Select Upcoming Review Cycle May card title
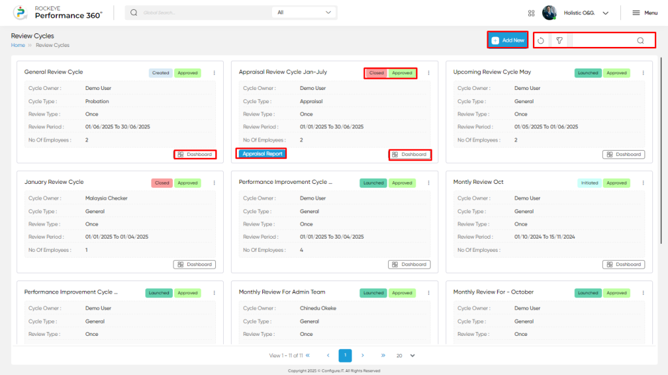668x375 pixels. pos(492,72)
